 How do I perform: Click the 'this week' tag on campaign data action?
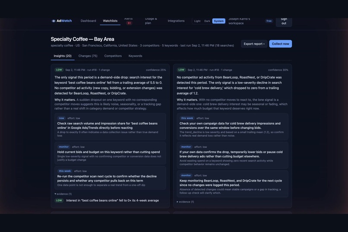tap(187, 118)
